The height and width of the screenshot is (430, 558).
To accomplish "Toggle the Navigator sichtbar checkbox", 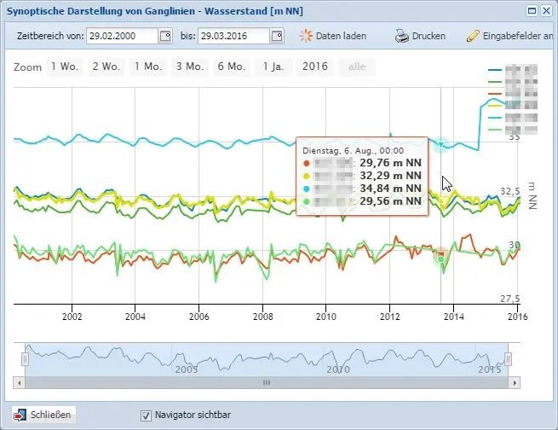I will click(x=146, y=415).
